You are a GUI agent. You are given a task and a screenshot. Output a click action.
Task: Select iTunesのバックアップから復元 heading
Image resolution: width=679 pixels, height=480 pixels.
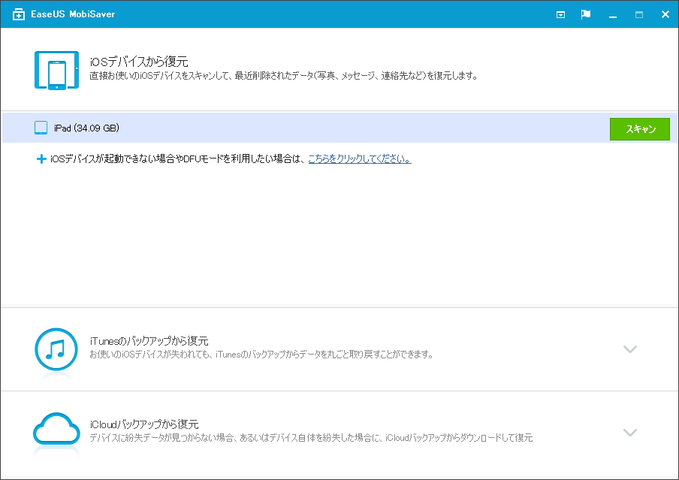(149, 341)
